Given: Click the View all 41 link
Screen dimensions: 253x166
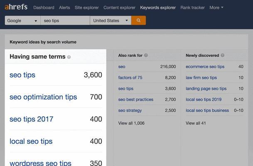Looking at the screenshot, I should click(x=196, y=123).
